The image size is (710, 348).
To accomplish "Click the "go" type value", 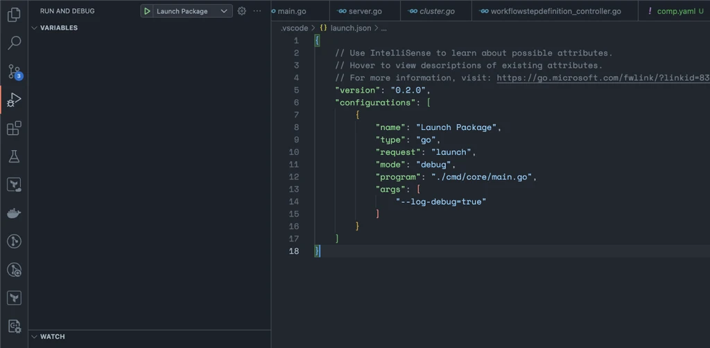I will (426, 140).
